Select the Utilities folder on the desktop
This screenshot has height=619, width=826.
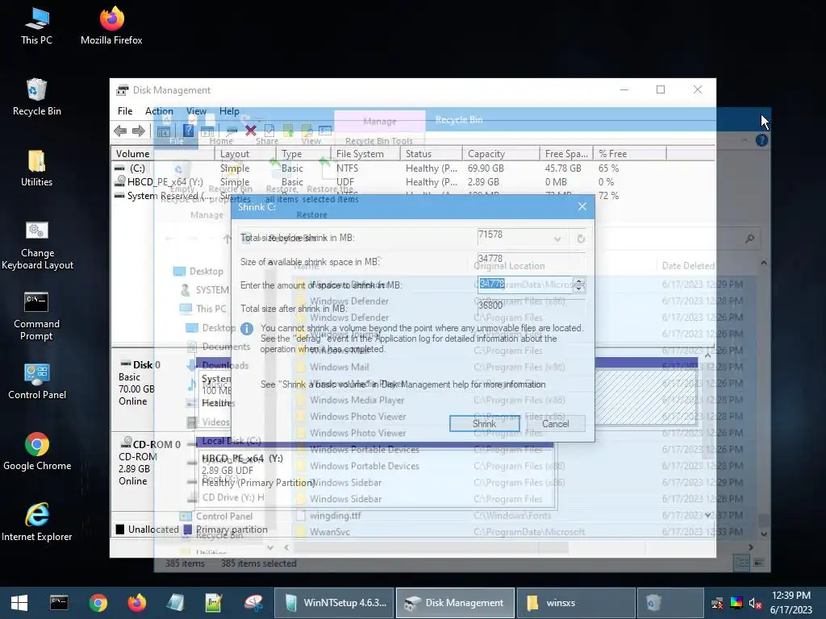pos(37,168)
